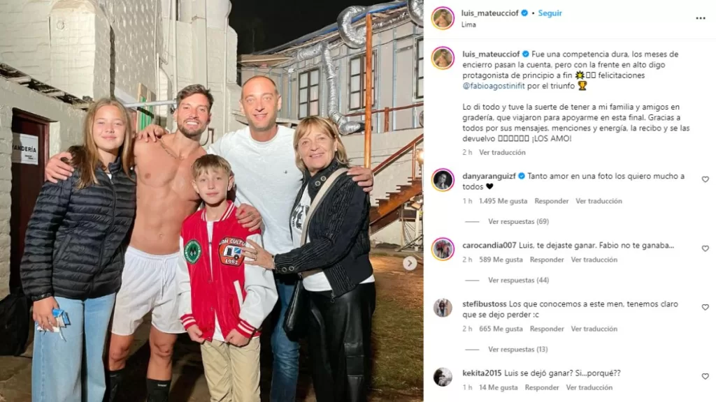Viewport: 716px width, 402px height.
Task: Expand Ver respuestas (44) replies
Action: 518,281
